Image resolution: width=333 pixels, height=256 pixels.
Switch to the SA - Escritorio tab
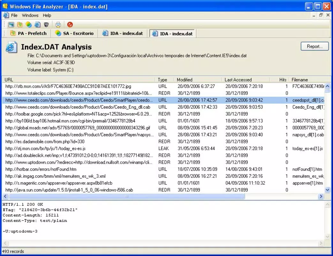coord(74,33)
